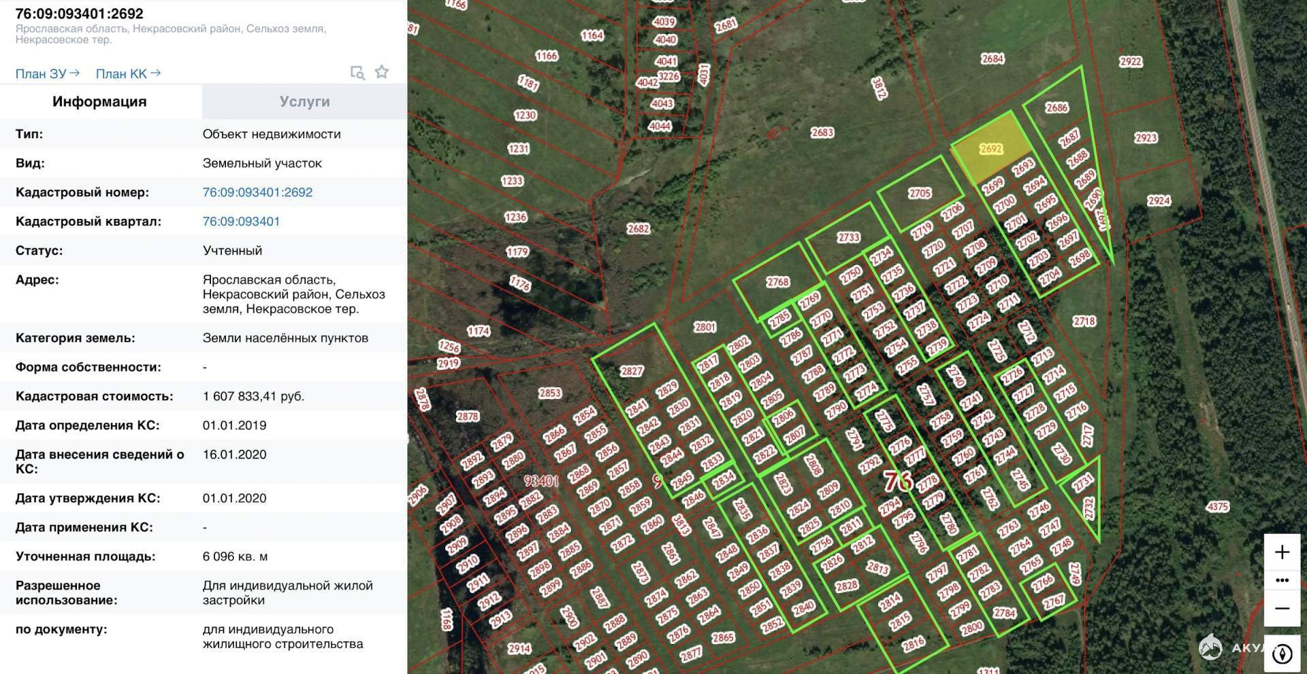Click the value Земельный участок
This screenshot has width=1307, height=674.
point(262,163)
